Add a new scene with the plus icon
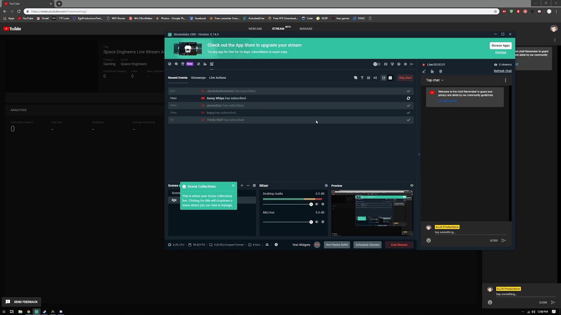The height and width of the screenshot is (315, 561). [x=241, y=185]
